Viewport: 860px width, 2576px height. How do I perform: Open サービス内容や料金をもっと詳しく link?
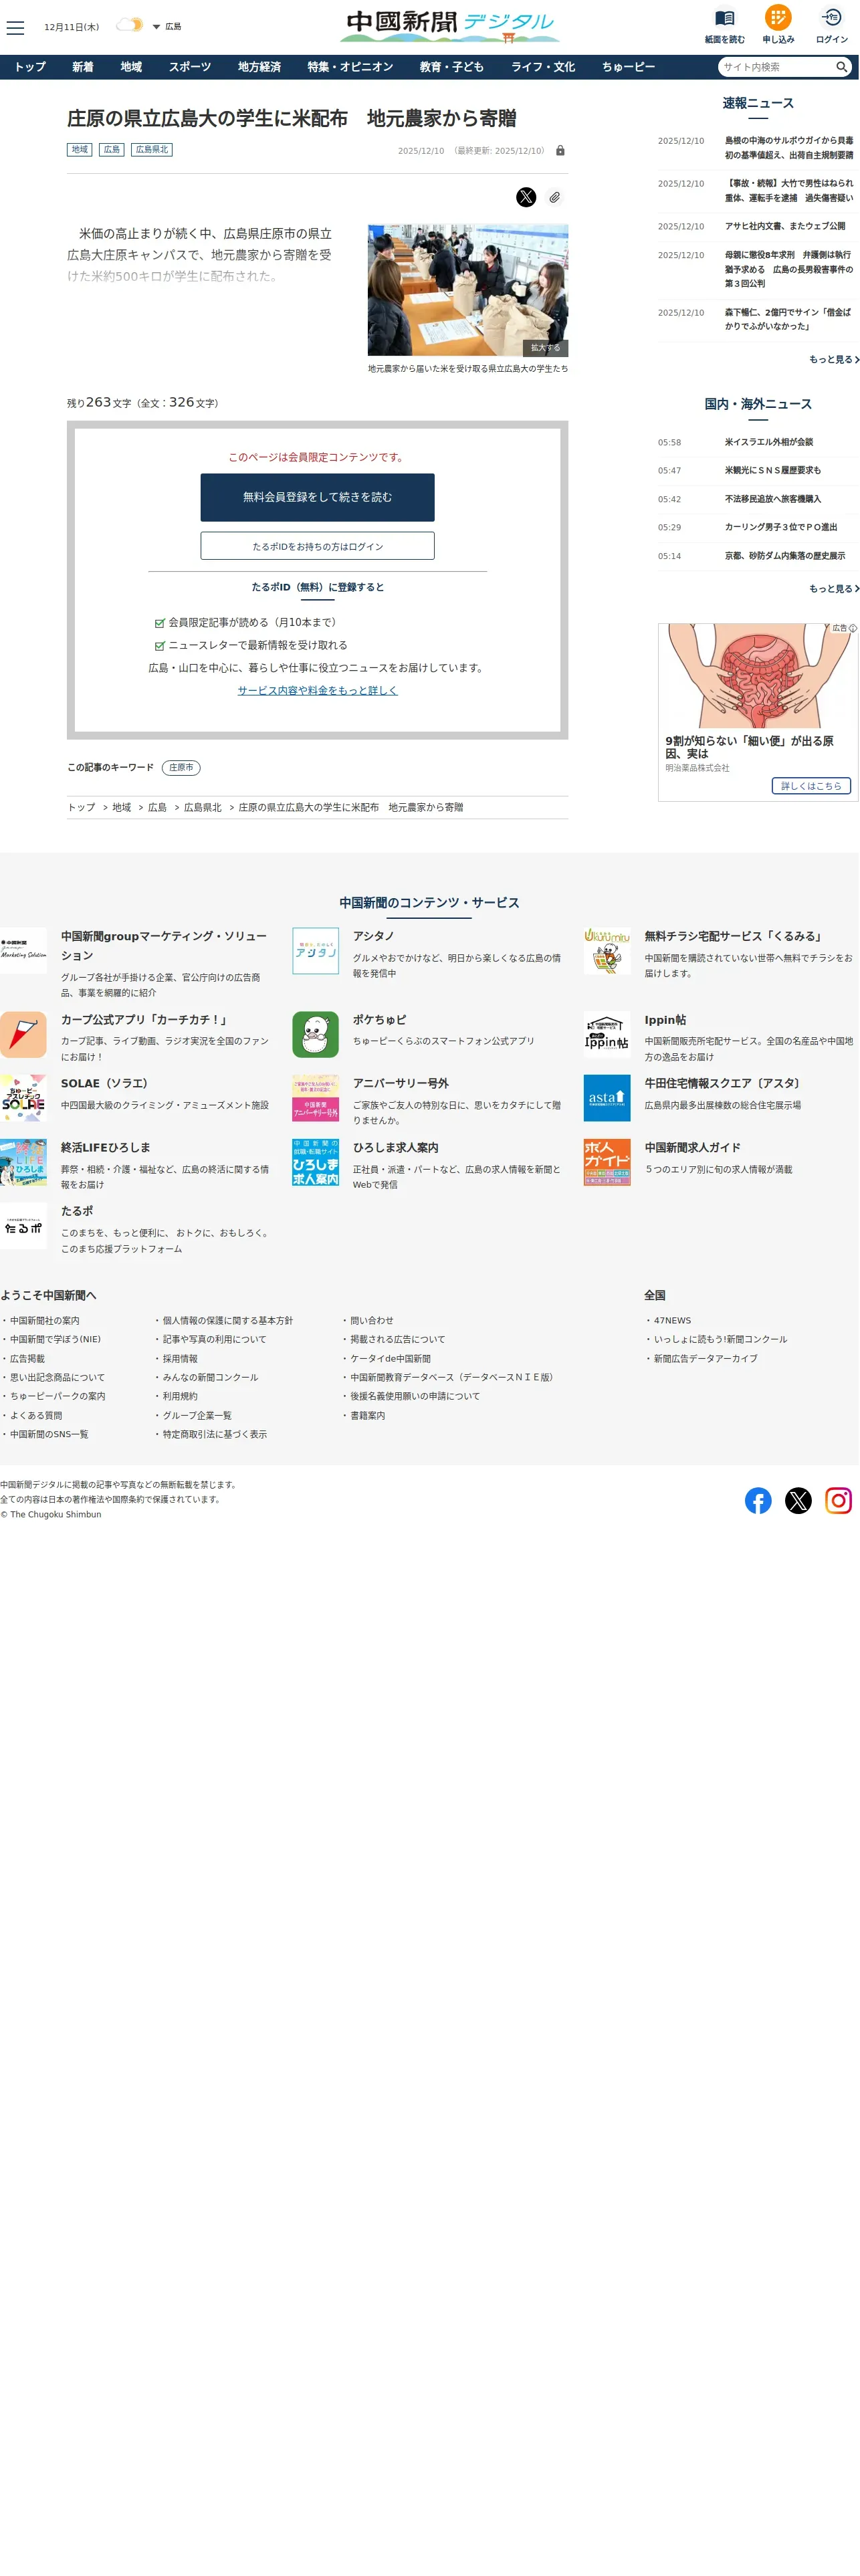[318, 691]
